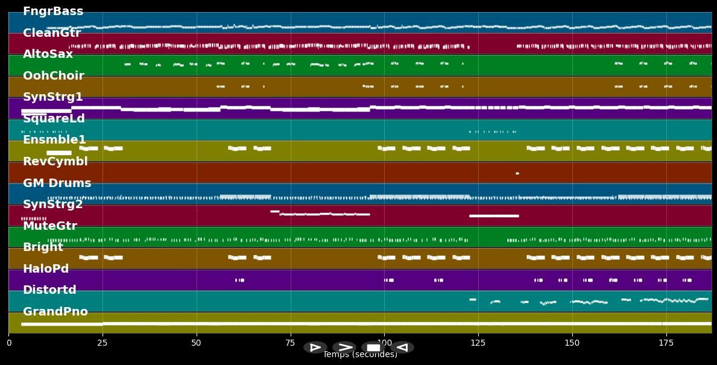
Task: Click the Distortd track label
Action: [x=49, y=290]
